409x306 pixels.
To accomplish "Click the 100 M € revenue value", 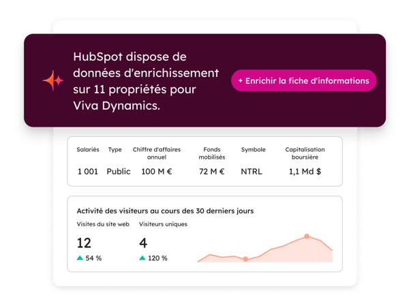I will click(x=157, y=171).
